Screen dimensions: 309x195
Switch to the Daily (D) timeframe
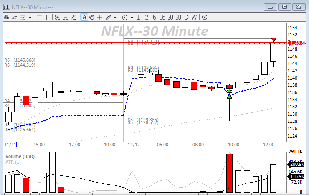tap(186, 17)
